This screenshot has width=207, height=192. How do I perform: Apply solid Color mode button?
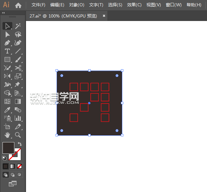[x=5, y=166]
